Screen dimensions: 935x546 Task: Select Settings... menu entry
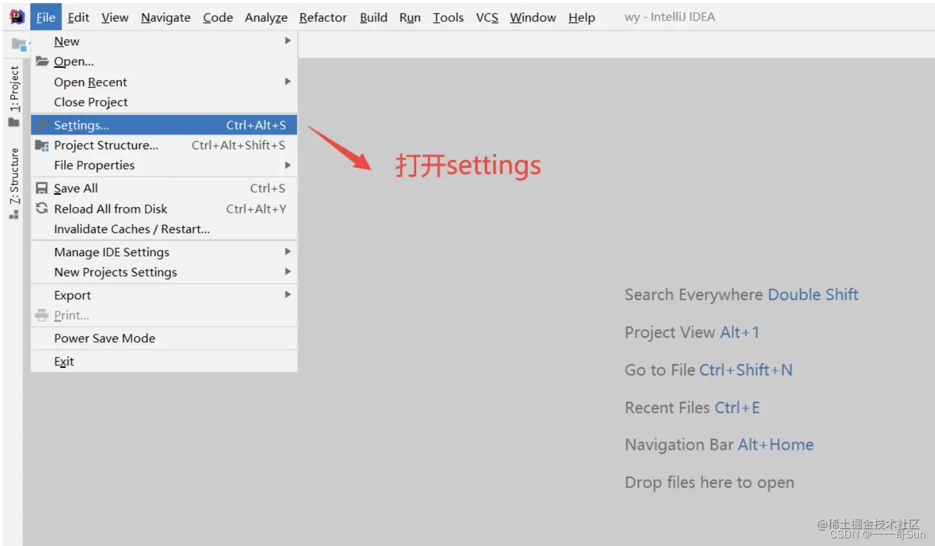tap(164, 125)
